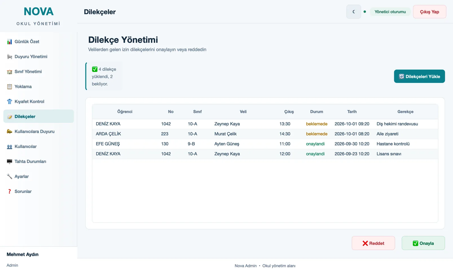Click the Yönetici oturumu status badge
The width and height of the screenshot is (453, 273).
pyautogui.click(x=390, y=12)
